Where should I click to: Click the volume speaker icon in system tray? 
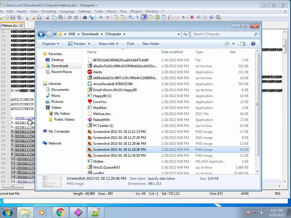pyautogui.click(x=262, y=213)
